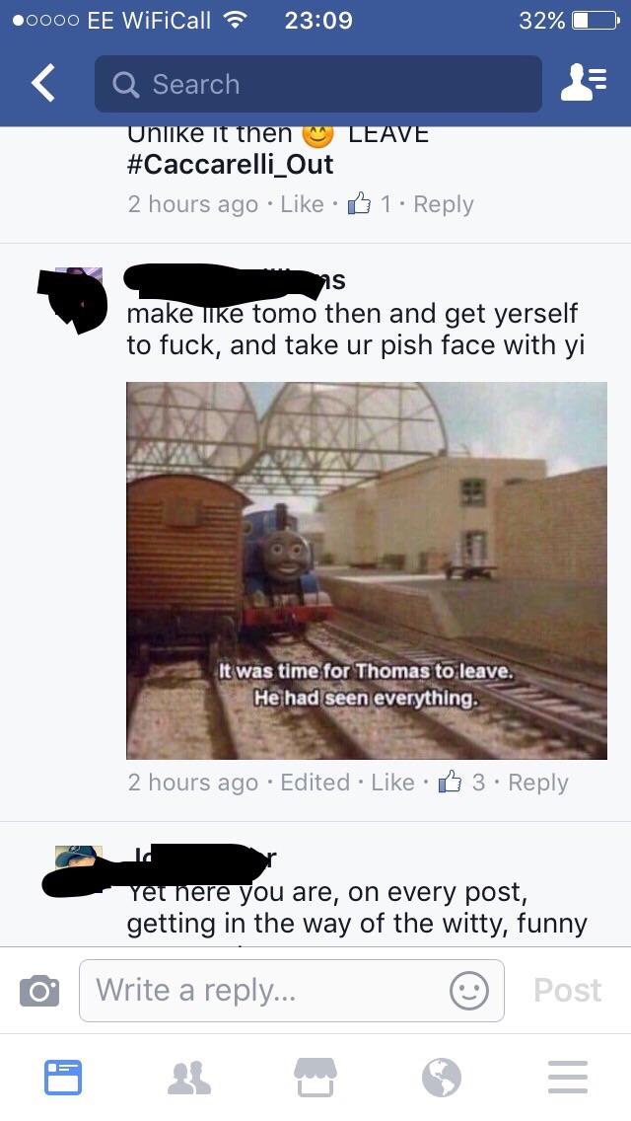Go to News Feed tab icon
Image resolution: width=631 pixels, height=1121 pixels.
coord(63,1077)
